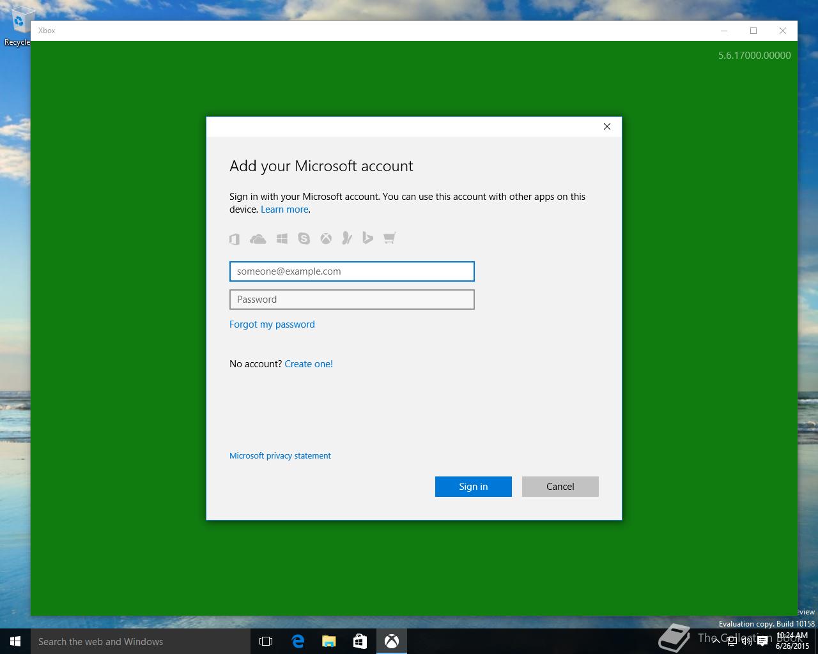This screenshot has width=818, height=654.
Task: Close the Add your Microsoft account dialog
Action: tap(607, 126)
